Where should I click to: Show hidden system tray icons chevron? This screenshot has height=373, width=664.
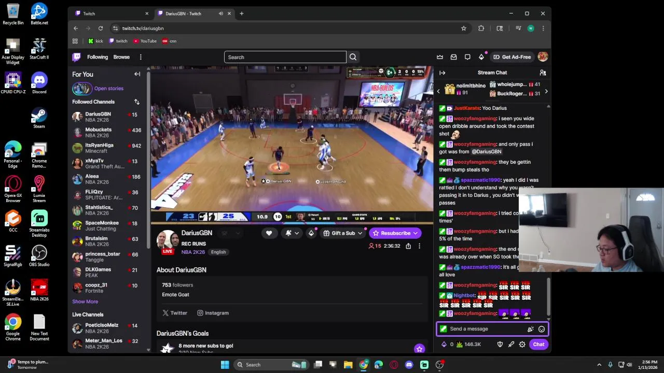pyautogui.click(x=599, y=365)
